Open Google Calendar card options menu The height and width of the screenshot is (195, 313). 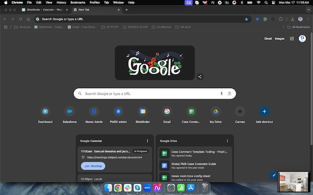pos(148,141)
